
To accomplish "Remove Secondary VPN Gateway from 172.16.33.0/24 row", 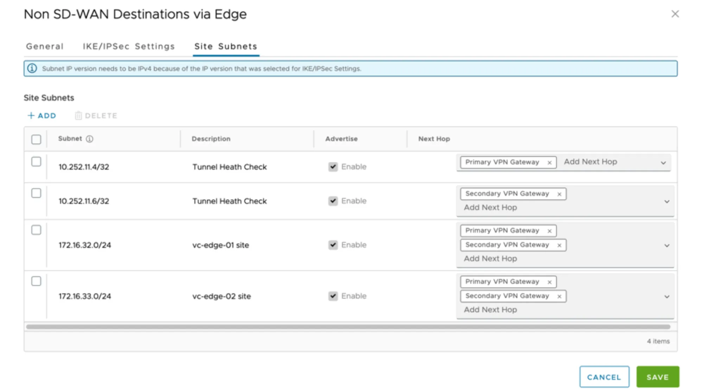I will pyautogui.click(x=560, y=296).
